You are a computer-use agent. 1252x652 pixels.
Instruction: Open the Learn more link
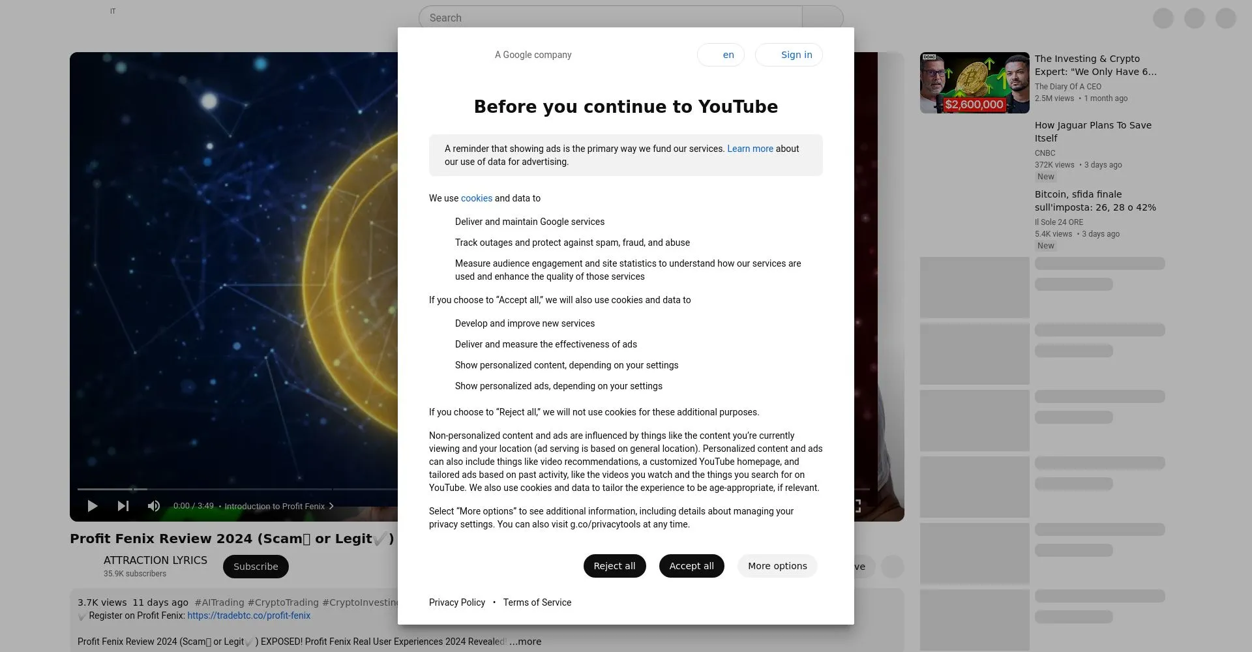750,149
